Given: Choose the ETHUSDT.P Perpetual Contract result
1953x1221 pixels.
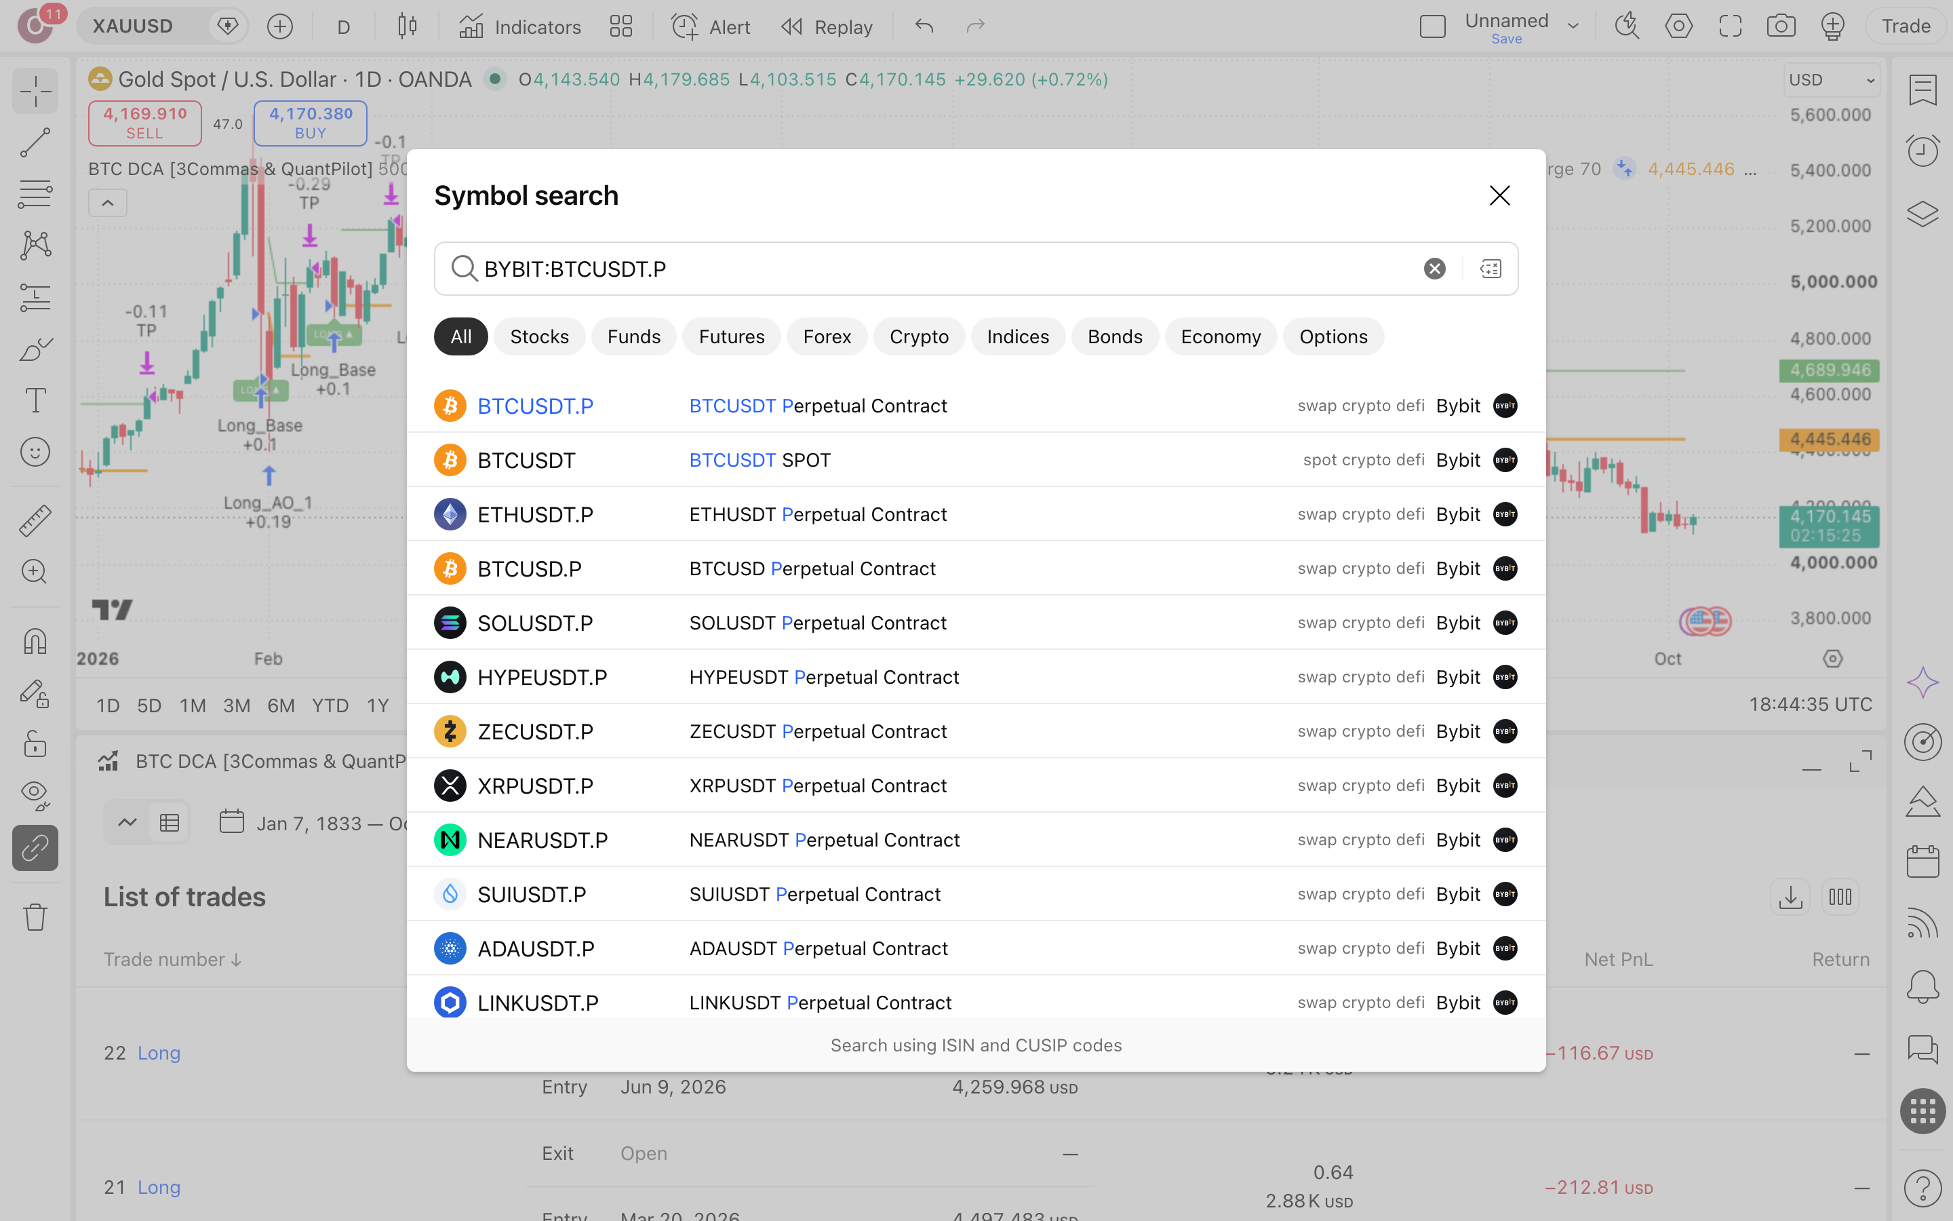Looking at the screenshot, I should (x=976, y=514).
